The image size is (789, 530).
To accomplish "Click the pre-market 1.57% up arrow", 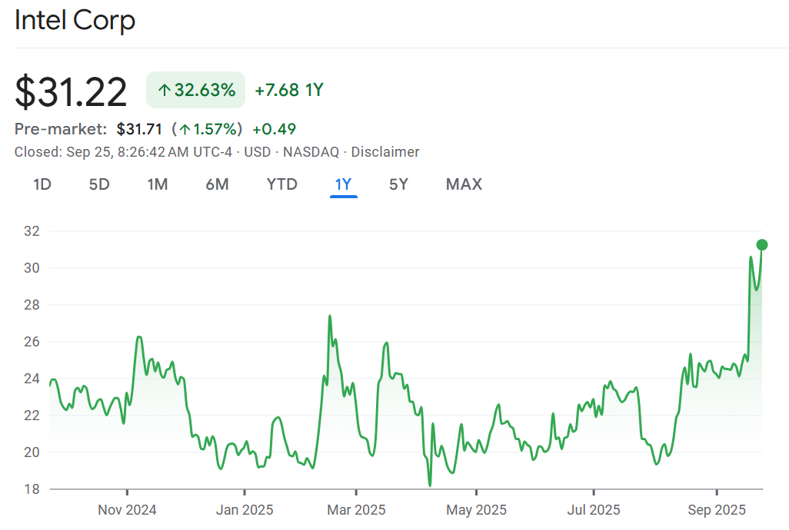I will tap(185, 129).
